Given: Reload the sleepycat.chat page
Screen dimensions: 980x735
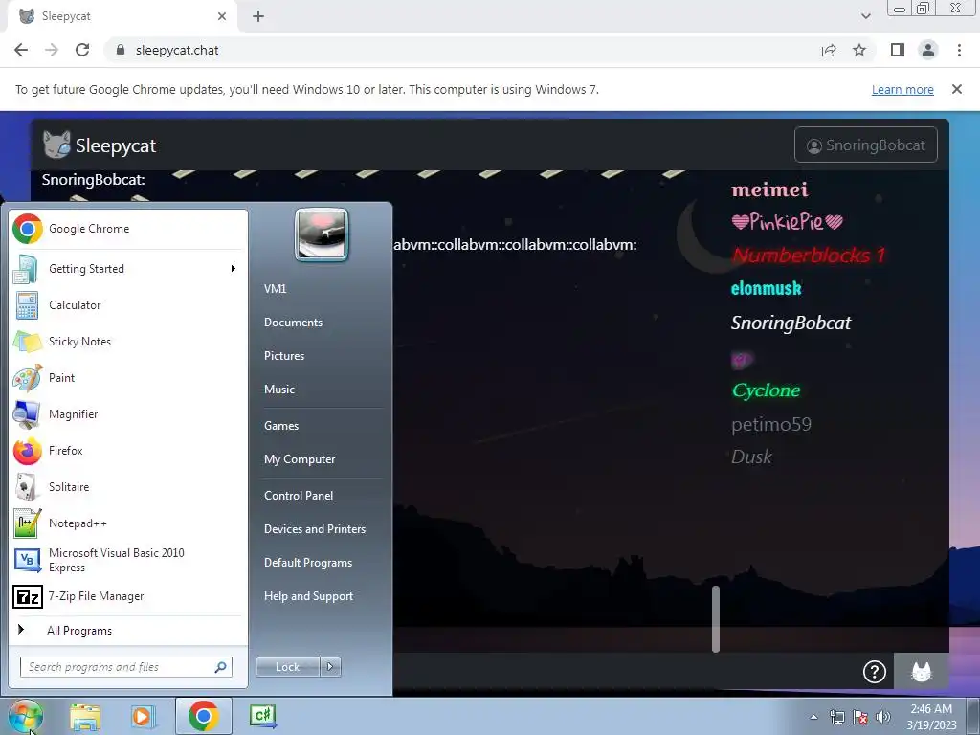Looking at the screenshot, I should click(x=82, y=50).
